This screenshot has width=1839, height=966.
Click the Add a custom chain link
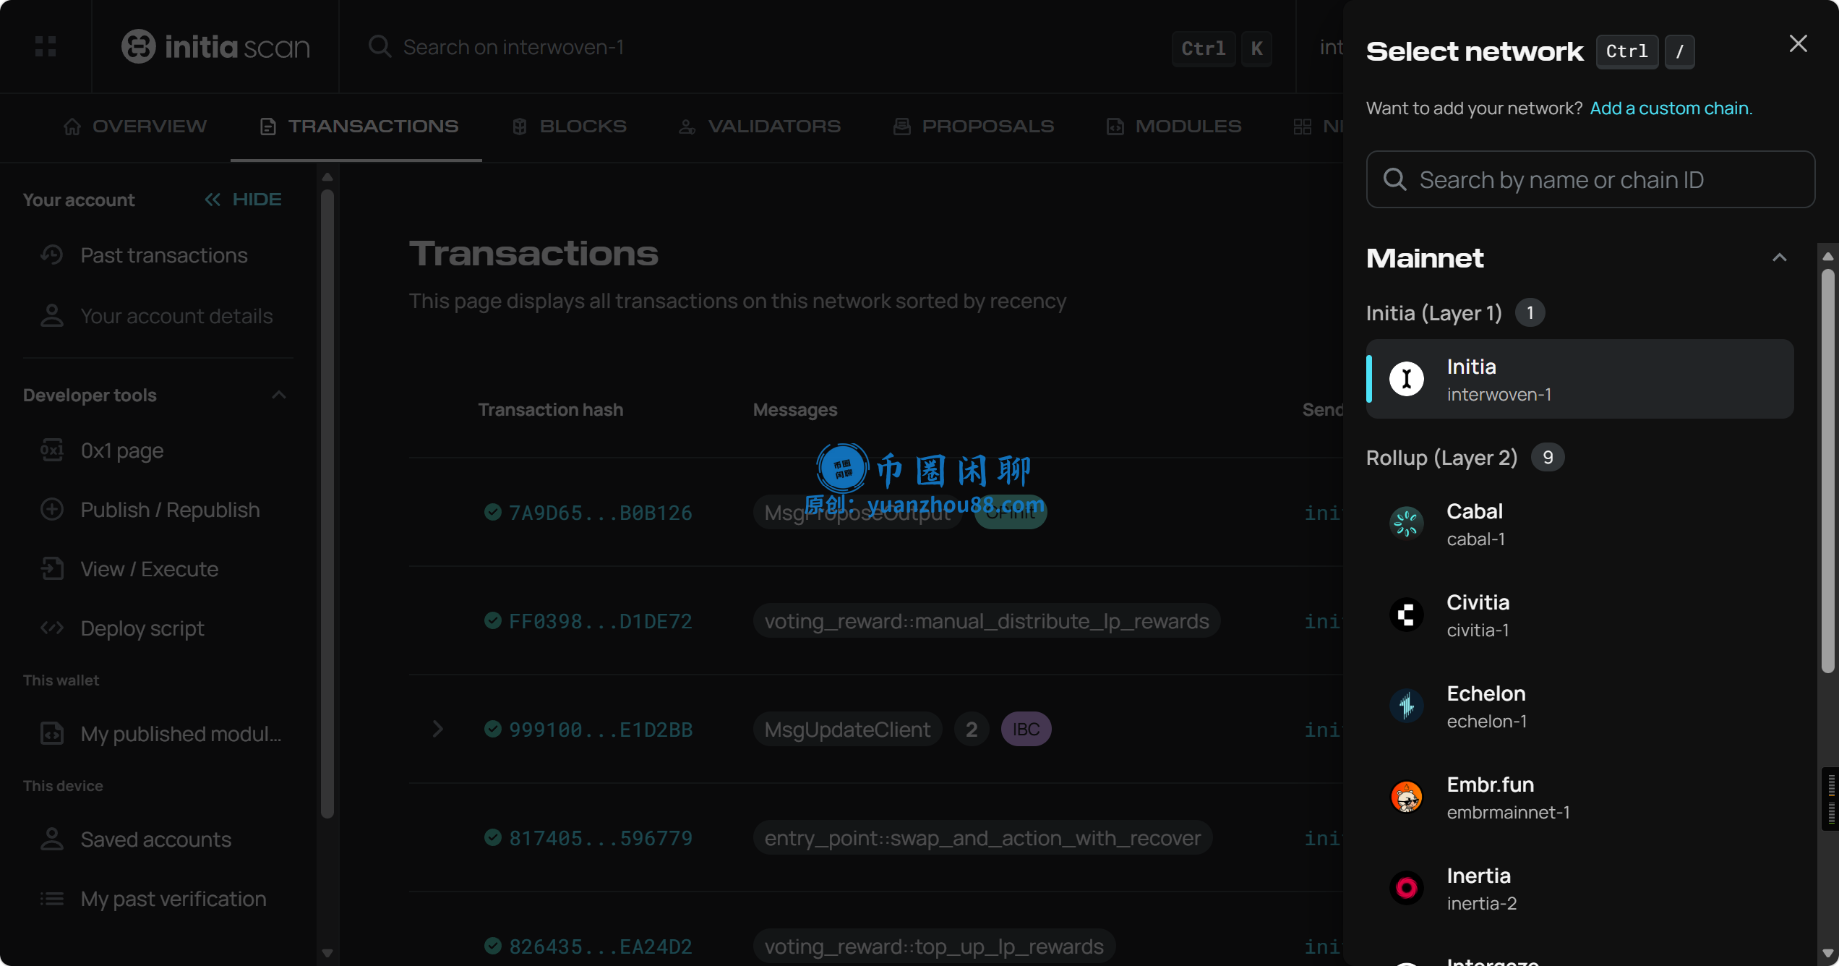coord(1671,108)
